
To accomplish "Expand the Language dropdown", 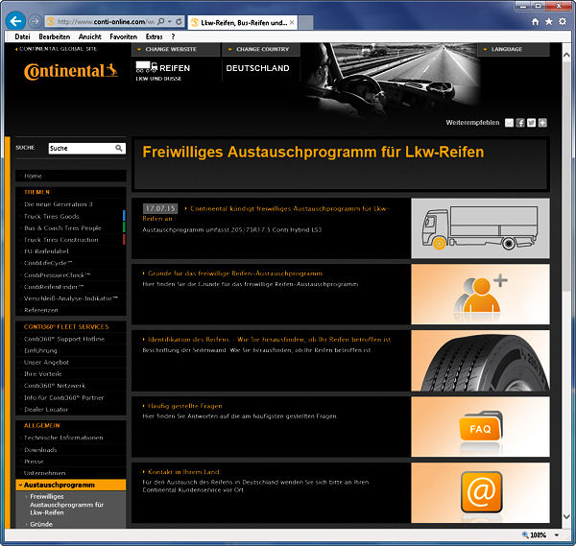I will (x=514, y=49).
